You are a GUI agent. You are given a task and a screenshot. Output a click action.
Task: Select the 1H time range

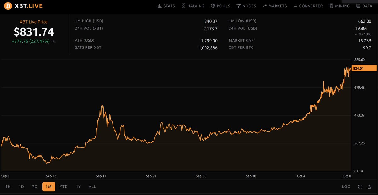point(8,187)
